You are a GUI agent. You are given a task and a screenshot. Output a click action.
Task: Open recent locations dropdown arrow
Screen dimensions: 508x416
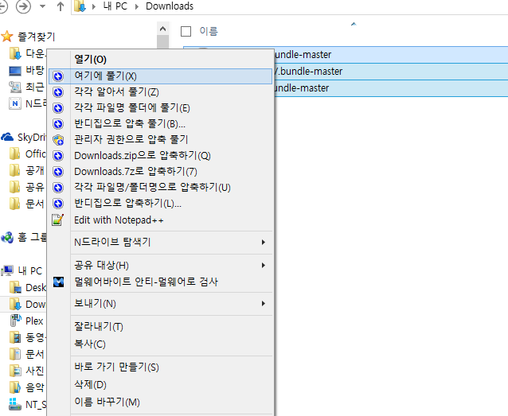tap(42, 6)
